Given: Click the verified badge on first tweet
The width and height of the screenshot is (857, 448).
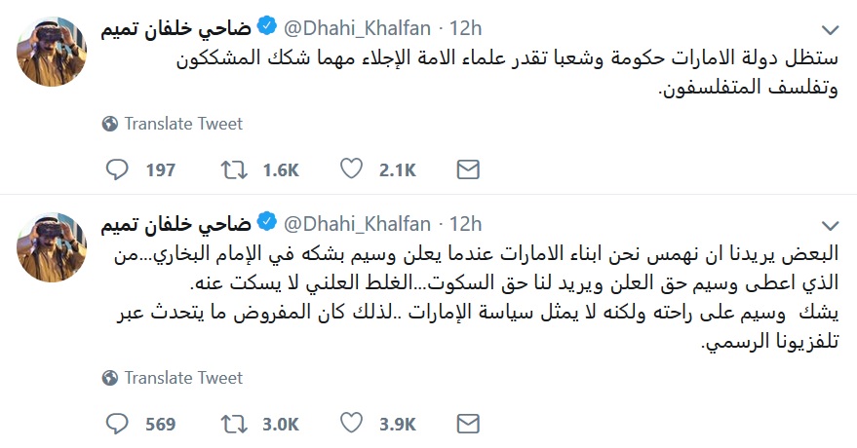Looking at the screenshot, I should (267, 26).
